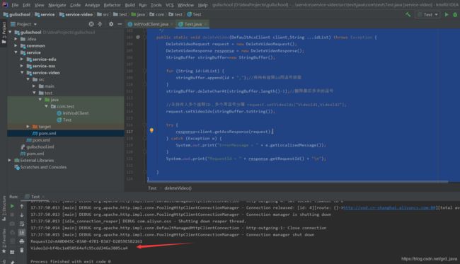Expand the target folder
This screenshot has height=264, width=460.
pyautogui.click(x=28, y=127)
